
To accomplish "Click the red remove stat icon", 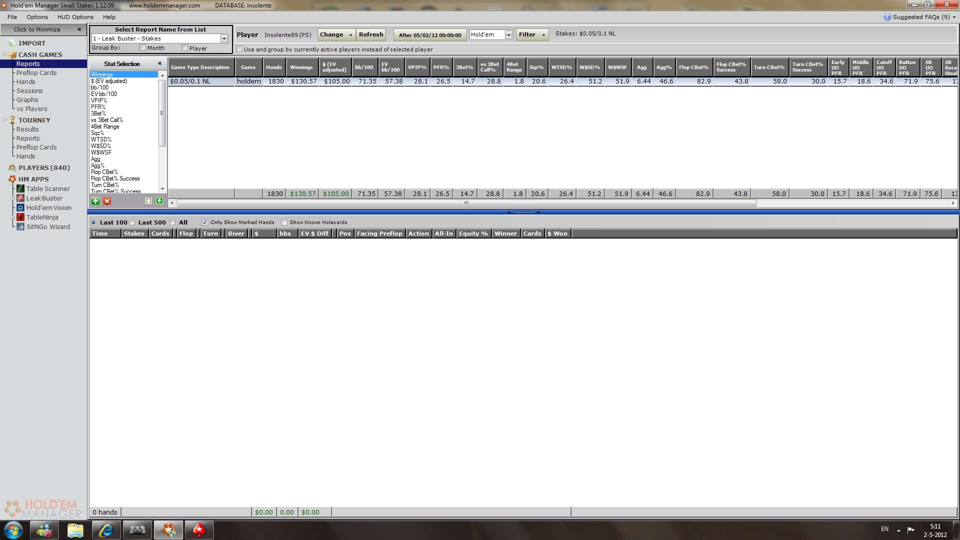I will (x=107, y=201).
